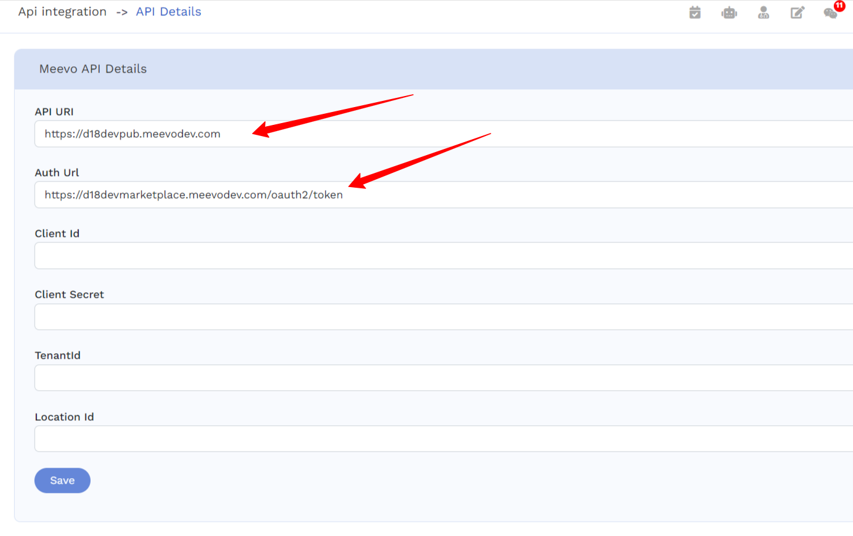Image resolution: width=853 pixels, height=536 pixels.
Task: Focus the API URI input field
Action: point(444,134)
